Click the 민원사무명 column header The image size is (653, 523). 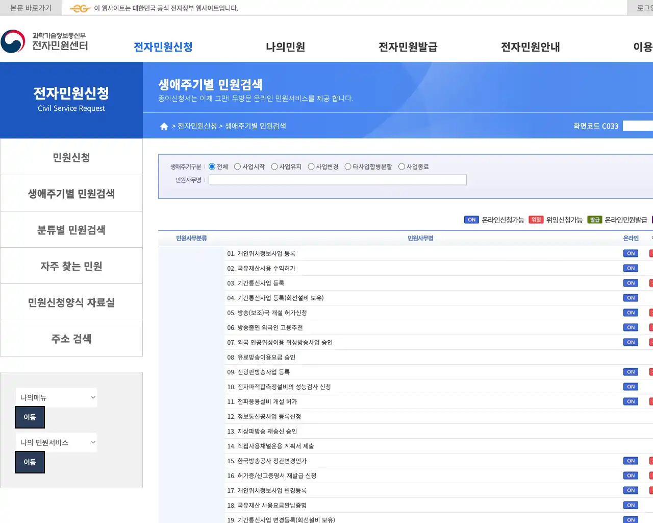click(420, 239)
